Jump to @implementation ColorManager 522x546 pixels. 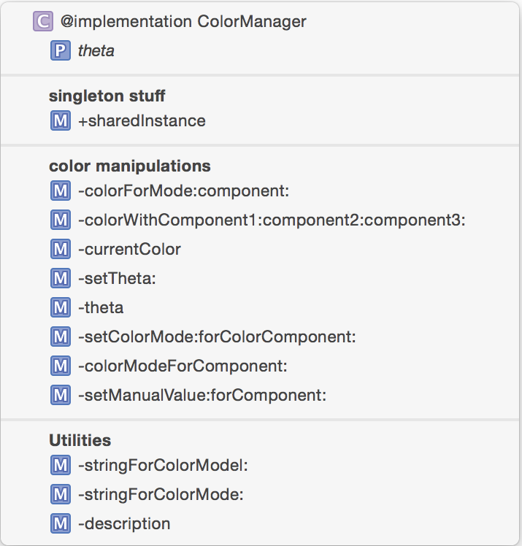tap(183, 22)
